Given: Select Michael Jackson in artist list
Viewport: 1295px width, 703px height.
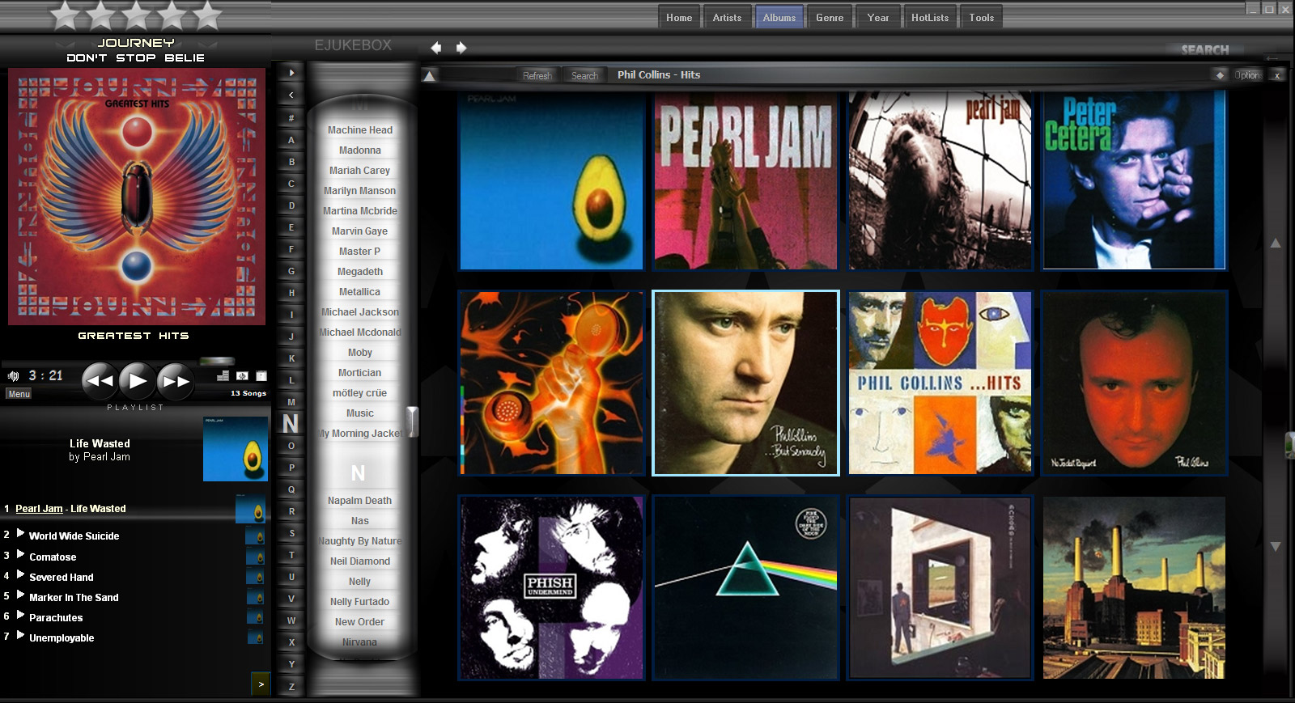Looking at the screenshot, I should [360, 312].
